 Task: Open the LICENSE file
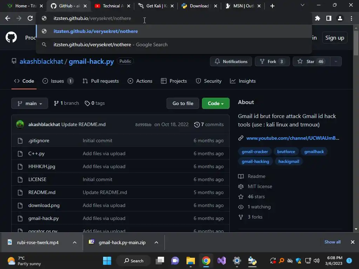(37, 179)
